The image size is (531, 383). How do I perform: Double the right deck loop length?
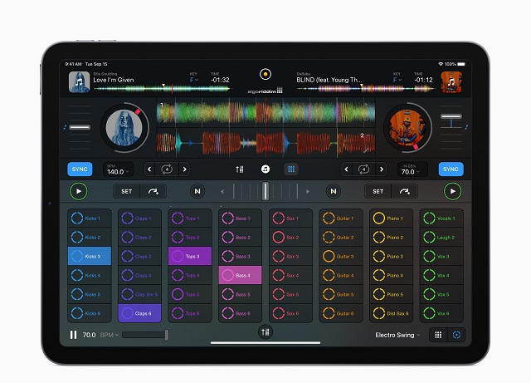tap(382, 169)
